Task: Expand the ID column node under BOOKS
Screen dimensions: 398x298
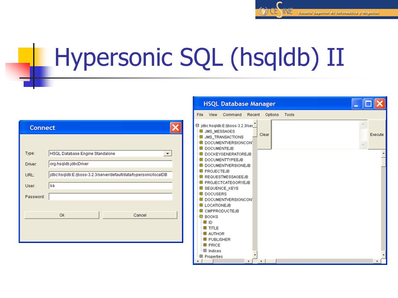Action: pyautogui.click(x=205, y=222)
